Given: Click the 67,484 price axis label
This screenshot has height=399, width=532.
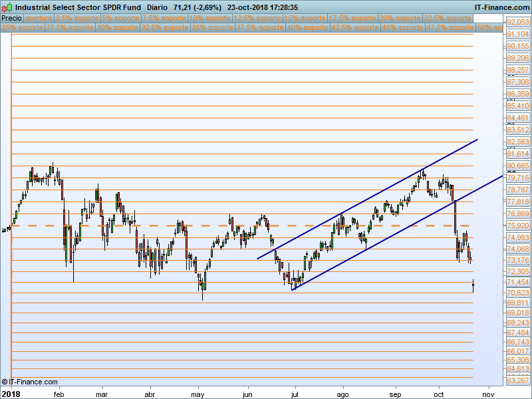Looking at the screenshot, I should tap(518, 332).
